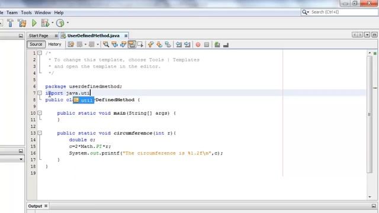Close the Output panel tab
The image size is (379, 213).
[x=46, y=206]
